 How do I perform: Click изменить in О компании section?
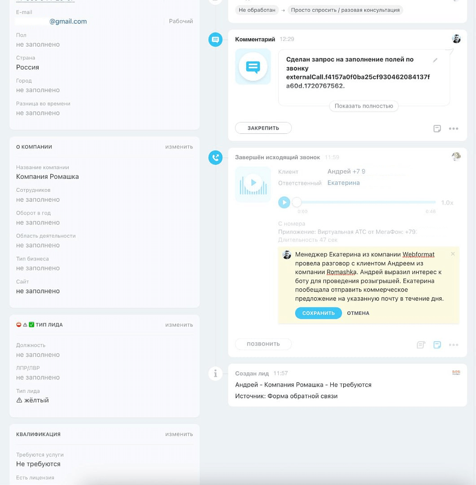tap(179, 146)
